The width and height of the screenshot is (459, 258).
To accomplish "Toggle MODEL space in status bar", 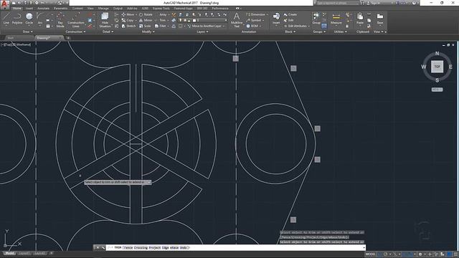I will point(370,254).
